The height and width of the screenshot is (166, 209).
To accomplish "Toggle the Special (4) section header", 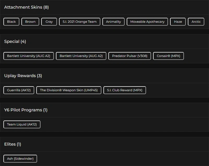I will tap(15, 42).
